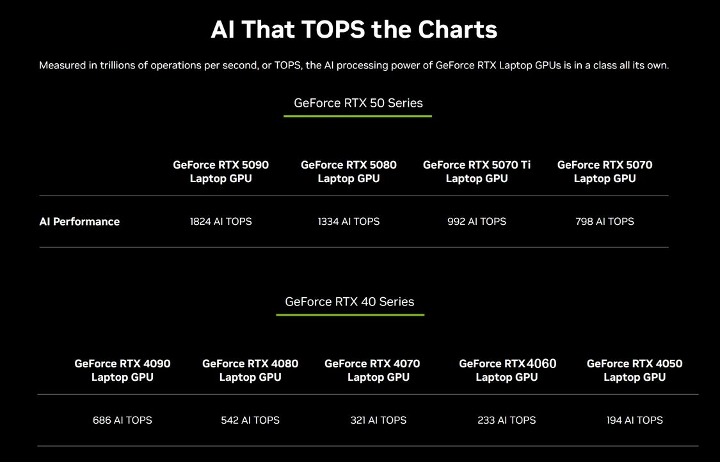
Task: Click the AI Performance row label
Action: pyautogui.click(x=79, y=222)
